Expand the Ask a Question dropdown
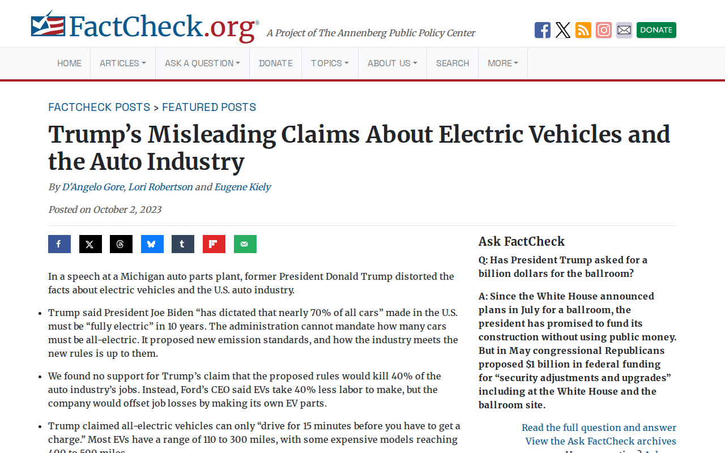This screenshot has height=453, width=725. [x=202, y=63]
